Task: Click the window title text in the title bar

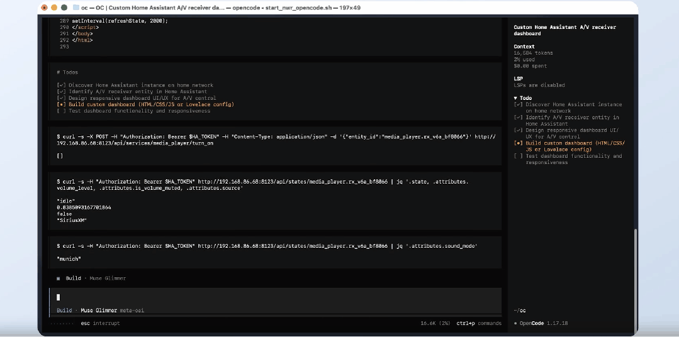Action: click(x=221, y=8)
